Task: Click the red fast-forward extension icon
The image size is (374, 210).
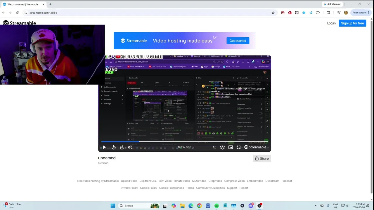Action: [283, 13]
